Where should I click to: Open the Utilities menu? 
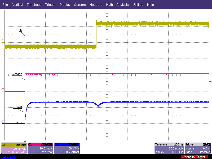point(138,5)
